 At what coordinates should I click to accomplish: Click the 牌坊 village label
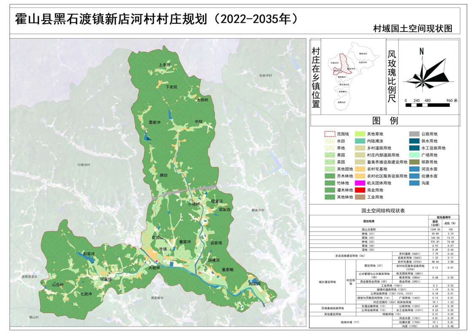(x=163, y=175)
